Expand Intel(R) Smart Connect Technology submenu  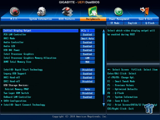coord(24,105)
